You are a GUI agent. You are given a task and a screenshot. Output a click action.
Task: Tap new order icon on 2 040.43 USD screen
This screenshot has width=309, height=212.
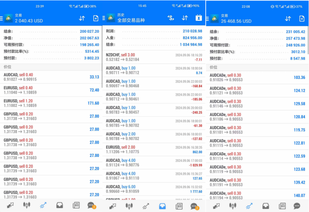[x=96, y=18]
